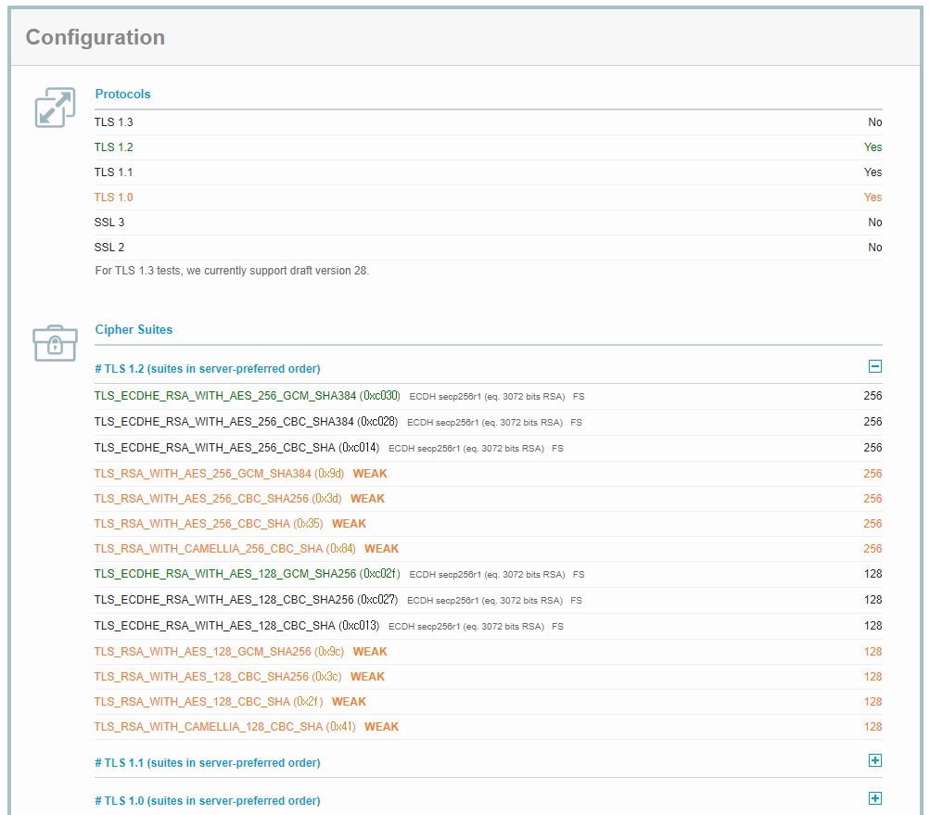
Task: Click the Configuration page title
Action: [x=96, y=38]
